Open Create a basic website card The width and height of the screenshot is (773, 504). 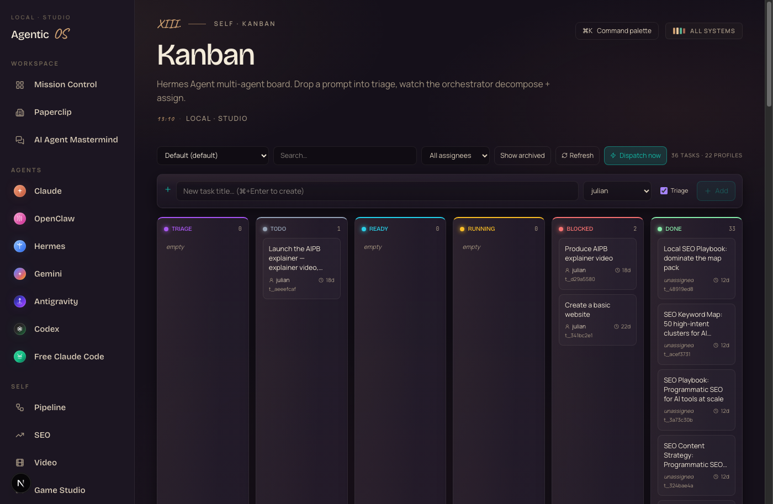(597, 320)
